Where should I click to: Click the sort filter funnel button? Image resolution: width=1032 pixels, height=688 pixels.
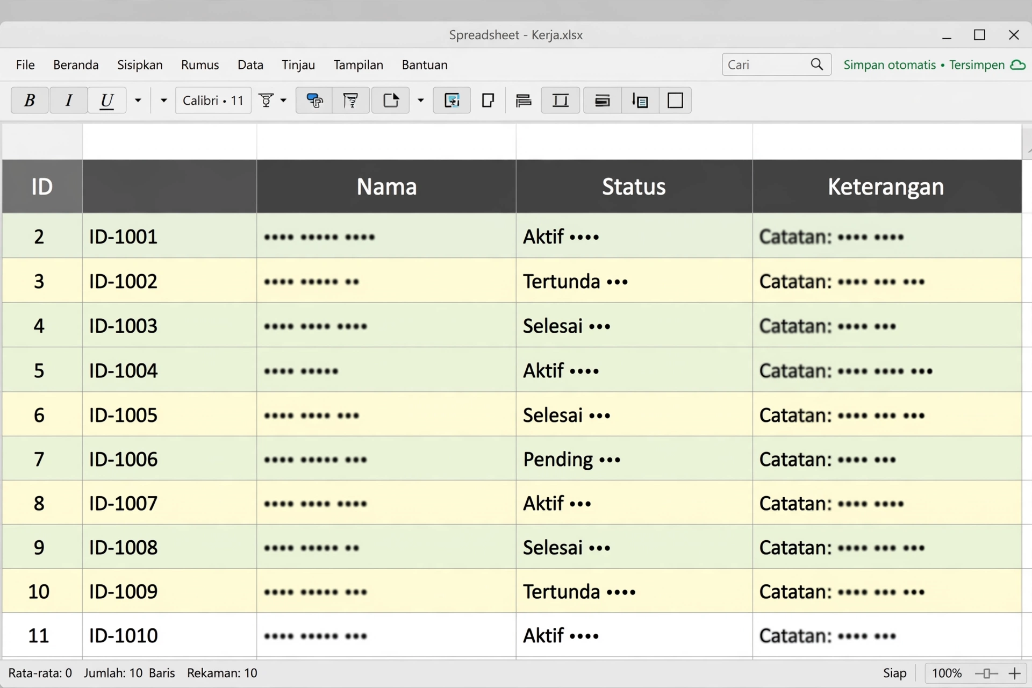(x=351, y=101)
